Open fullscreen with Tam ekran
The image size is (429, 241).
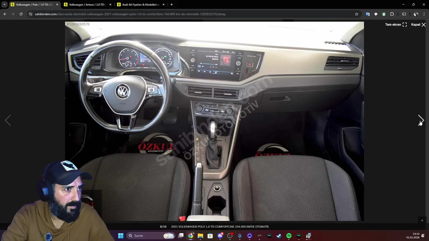[396, 24]
